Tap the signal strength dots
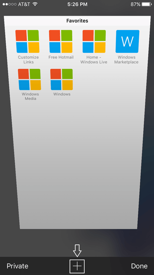Viewport: 154px width, 275px height. click(10, 4)
